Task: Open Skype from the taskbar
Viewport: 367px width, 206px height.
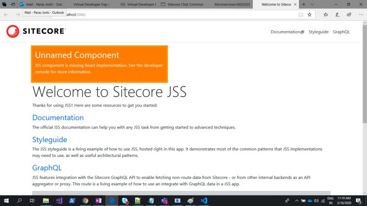Action: (125, 200)
